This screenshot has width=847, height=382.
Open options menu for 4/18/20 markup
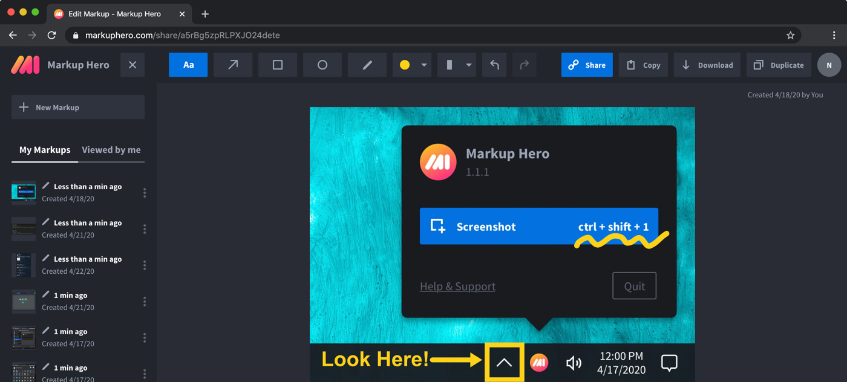145,192
